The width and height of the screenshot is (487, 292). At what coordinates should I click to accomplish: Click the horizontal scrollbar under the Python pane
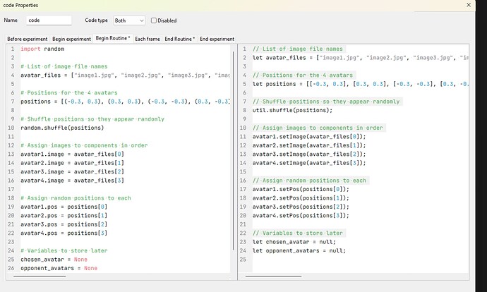point(40,276)
